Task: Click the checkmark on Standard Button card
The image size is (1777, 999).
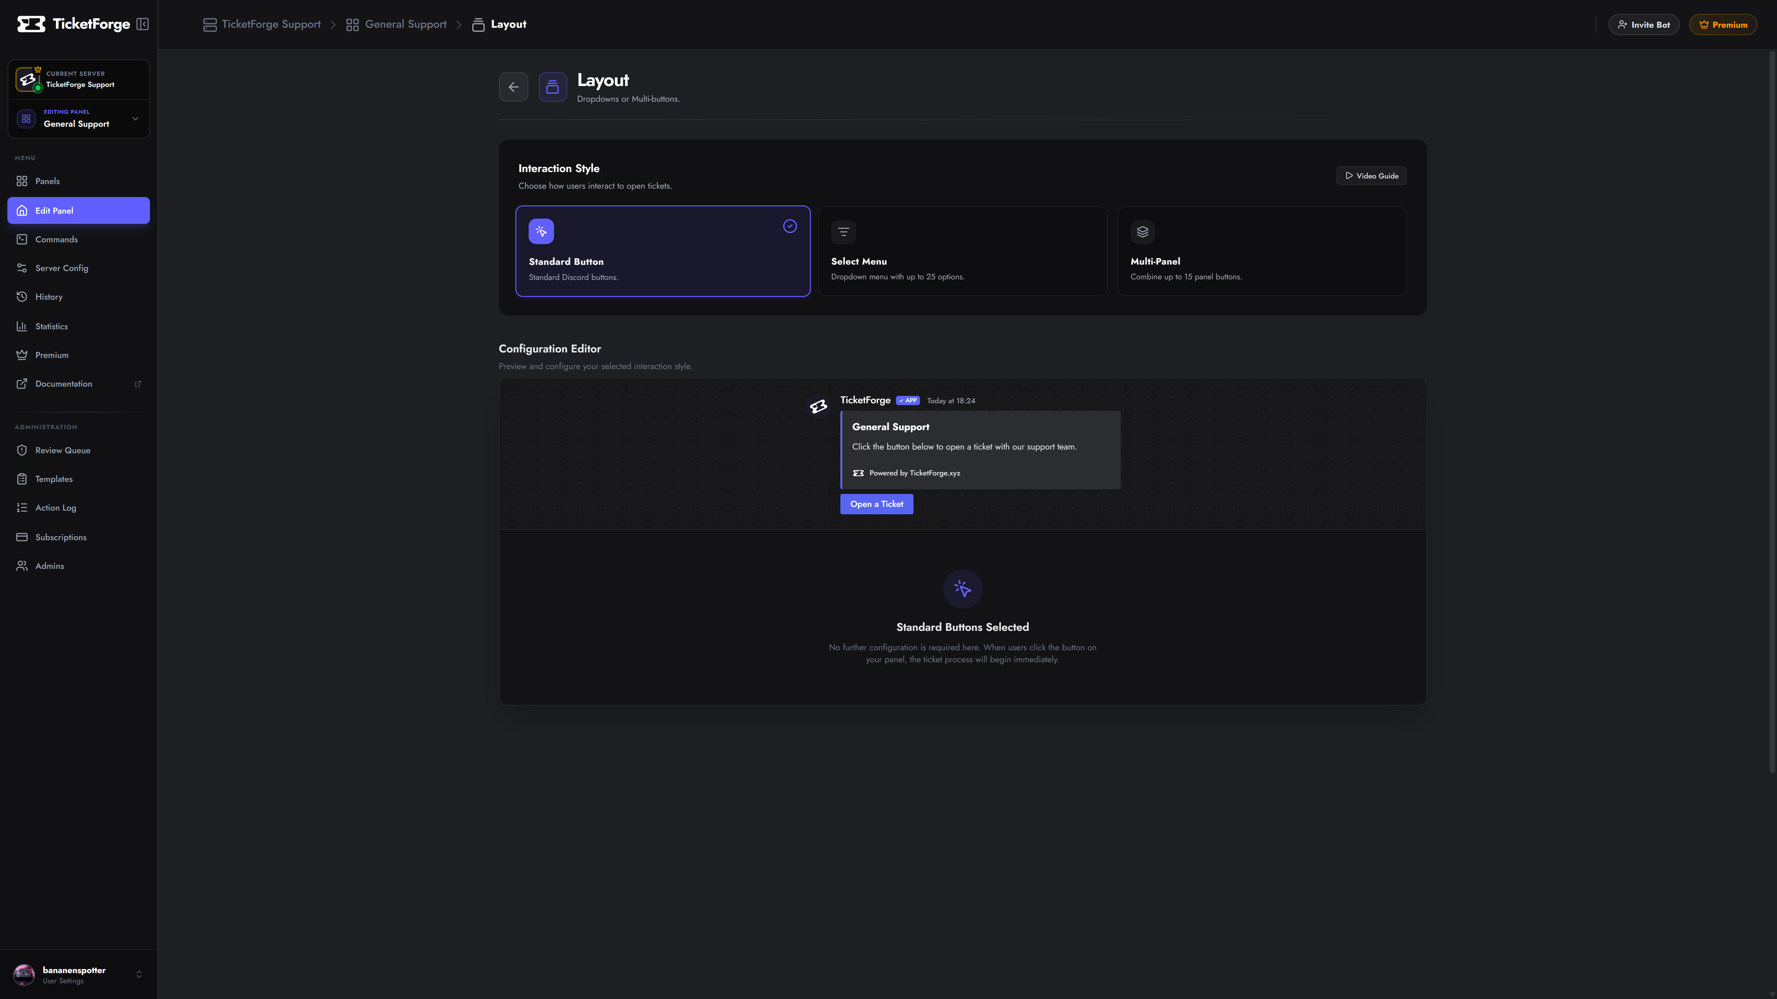Action: (x=790, y=226)
